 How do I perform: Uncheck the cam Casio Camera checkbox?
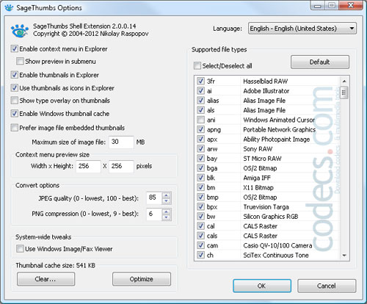click(200, 245)
